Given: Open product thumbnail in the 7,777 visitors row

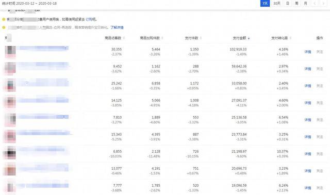Looking at the screenshot, I should (x=10, y=187).
